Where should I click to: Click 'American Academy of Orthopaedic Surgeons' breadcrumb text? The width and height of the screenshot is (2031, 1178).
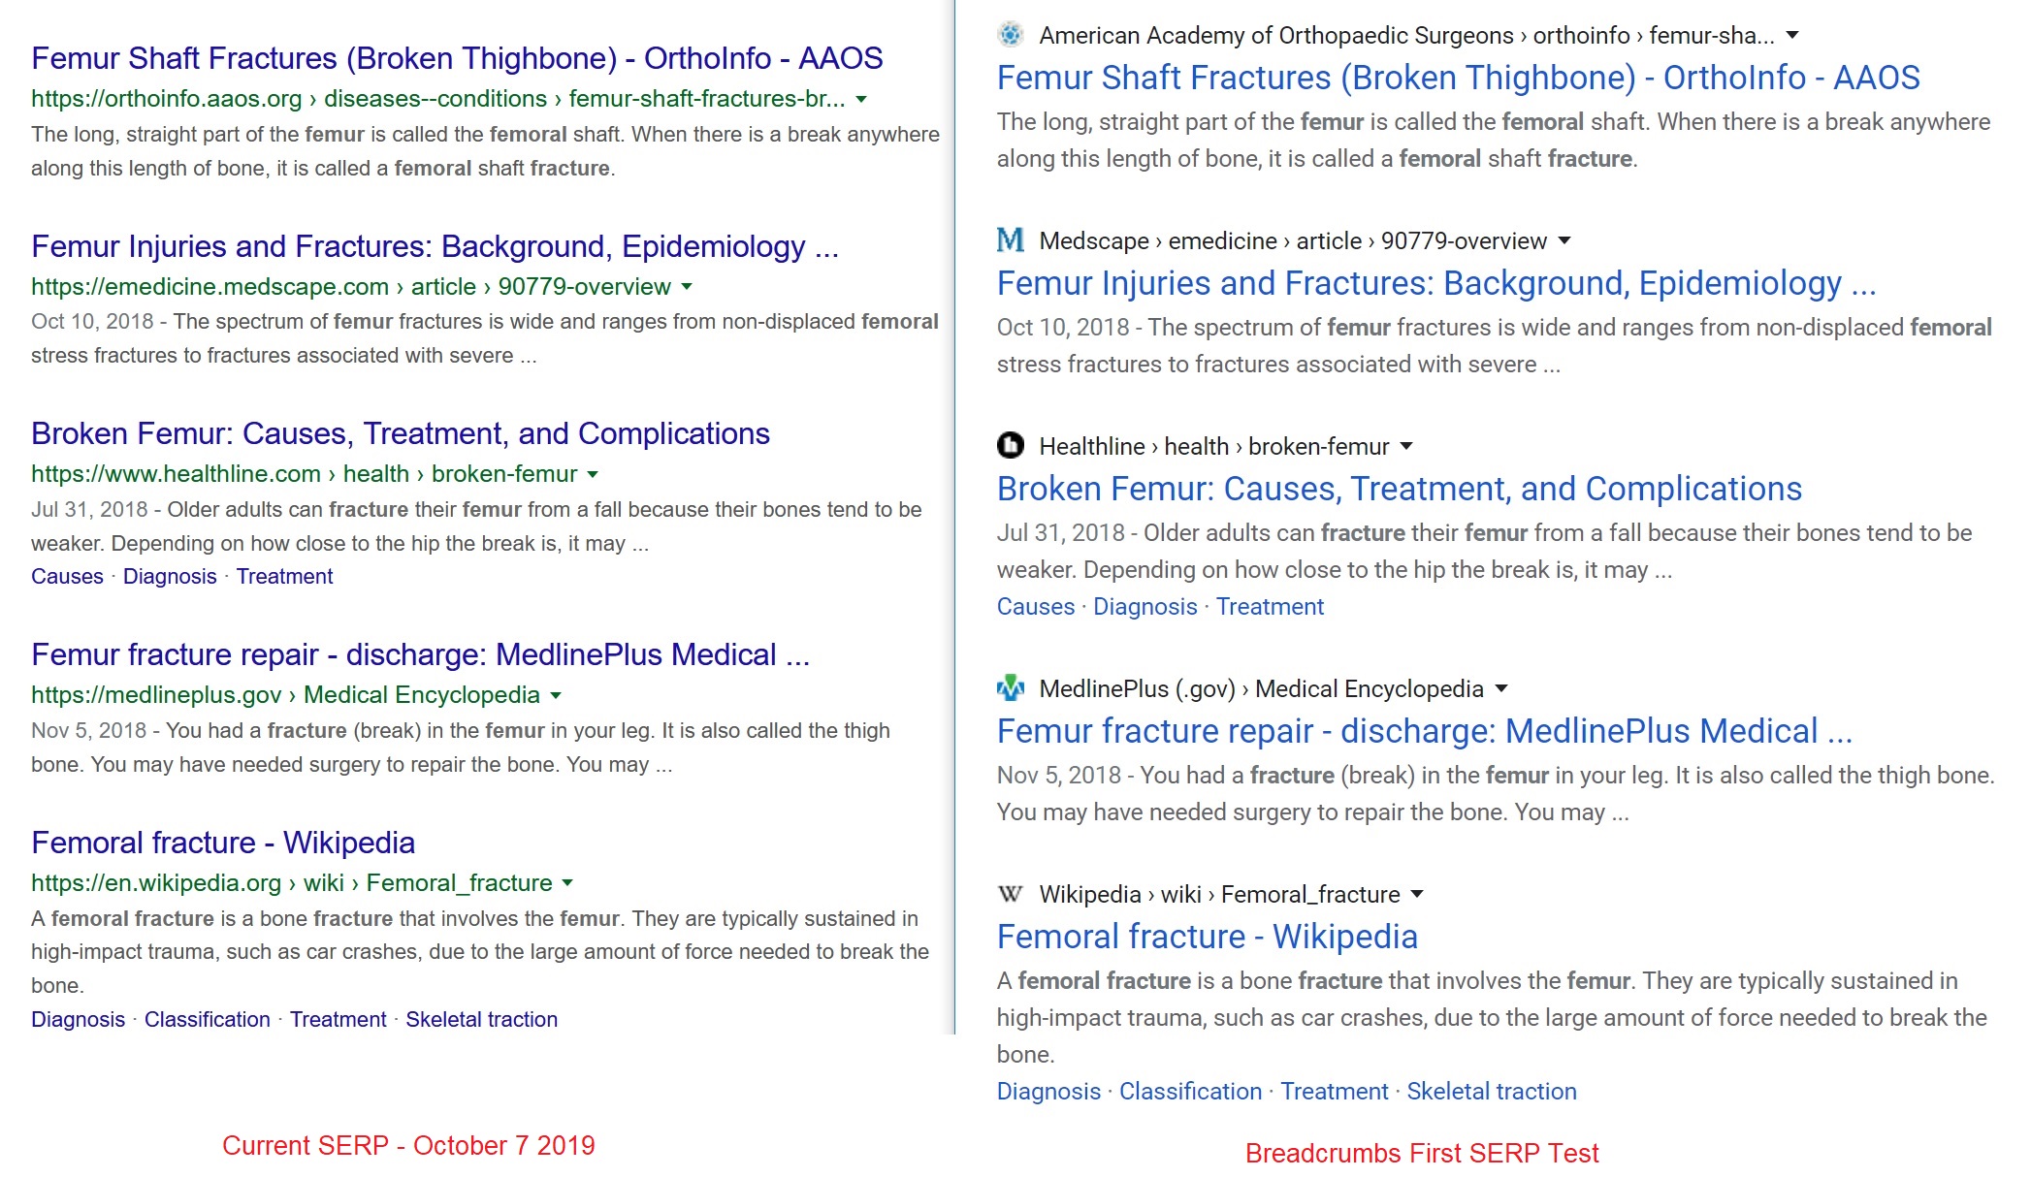pos(1276,36)
